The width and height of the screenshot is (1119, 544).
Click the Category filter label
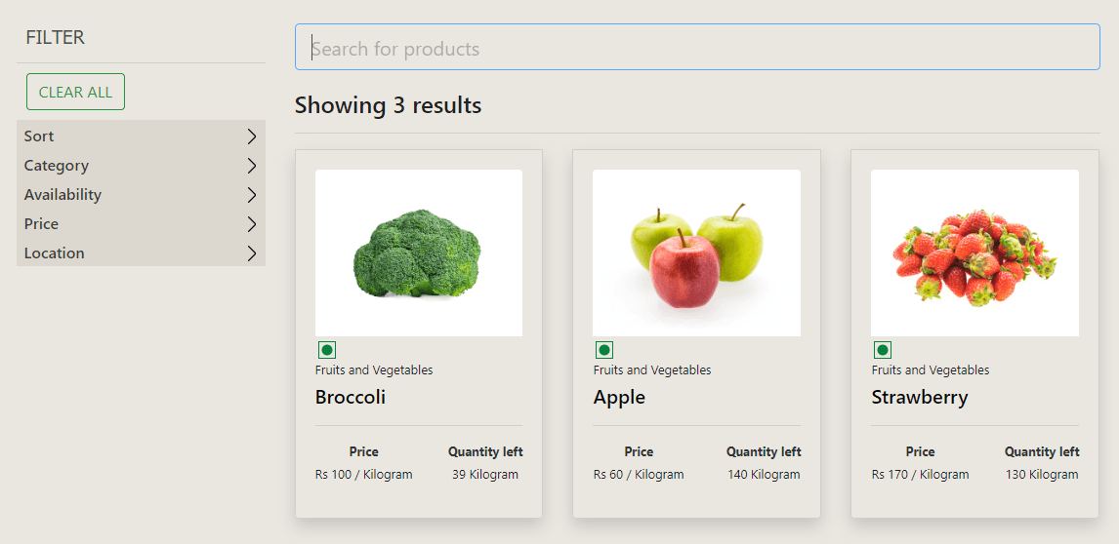tap(57, 166)
